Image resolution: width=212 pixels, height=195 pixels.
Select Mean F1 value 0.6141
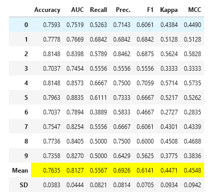click(x=145, y=171)
